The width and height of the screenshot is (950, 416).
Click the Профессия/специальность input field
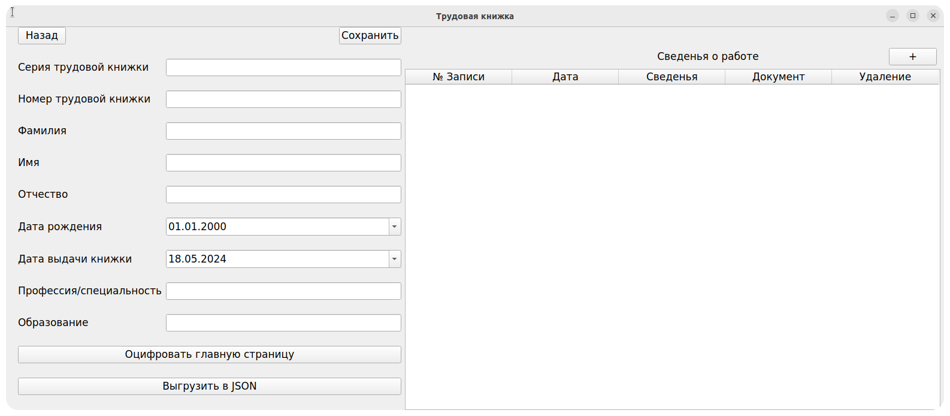point(283,291)
